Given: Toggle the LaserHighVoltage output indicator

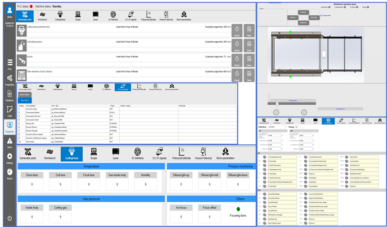Looking at the screenshot, I should [264, 194].
